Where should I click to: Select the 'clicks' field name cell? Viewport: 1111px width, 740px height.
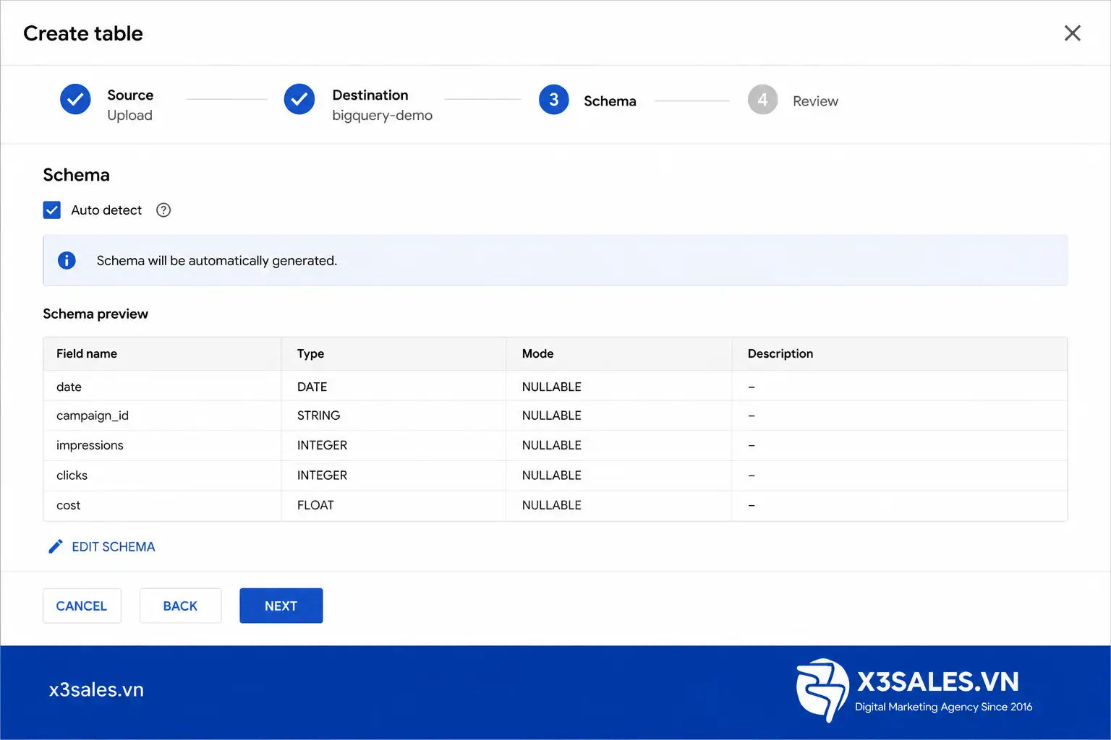pyautogui.click(x=162, y=476)
